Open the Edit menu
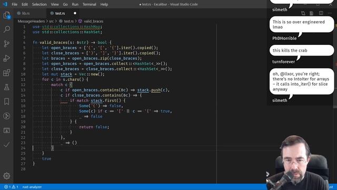This screenshot has height=190, width=337. click(25, 4)
